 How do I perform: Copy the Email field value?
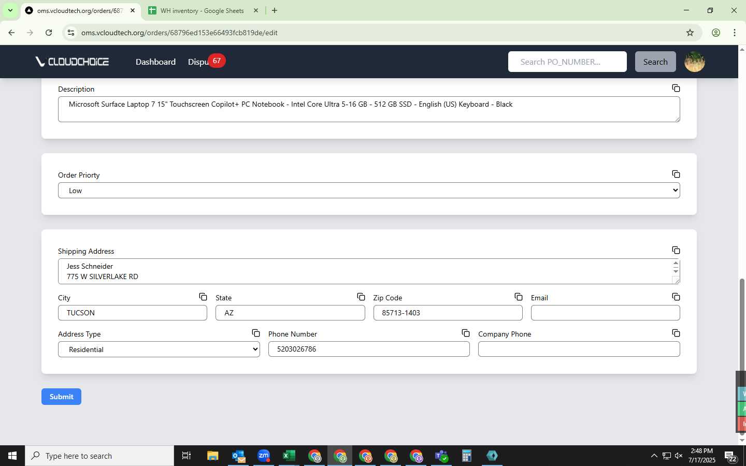tap(676, 297)
